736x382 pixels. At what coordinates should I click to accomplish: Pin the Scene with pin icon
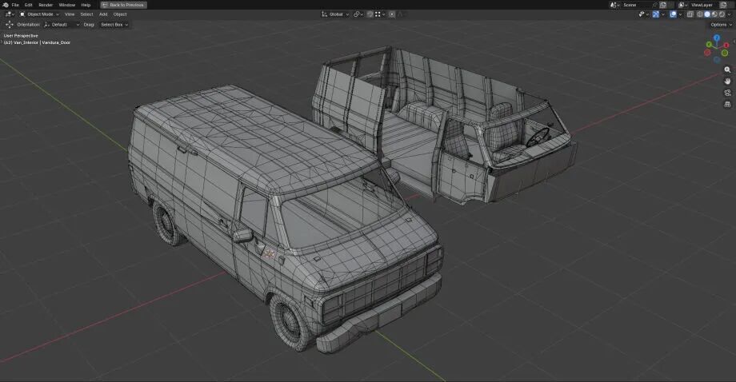[x=654, y=5]
